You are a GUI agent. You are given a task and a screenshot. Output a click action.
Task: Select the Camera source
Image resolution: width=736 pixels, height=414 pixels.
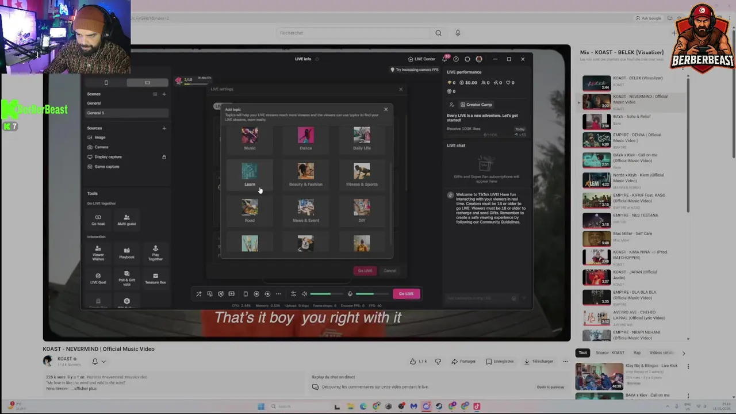point(126,147)
